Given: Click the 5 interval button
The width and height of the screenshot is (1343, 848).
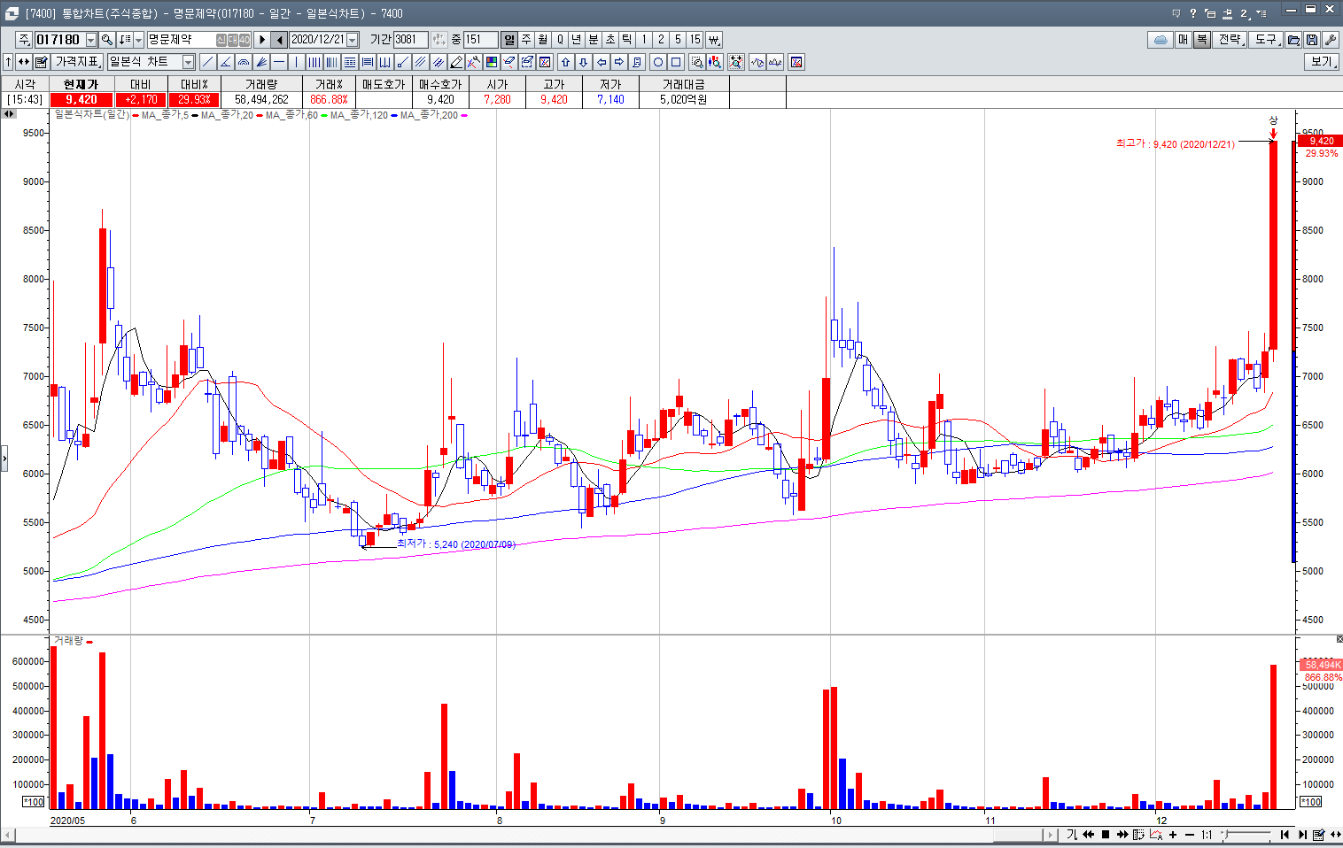Looking at the screenshot, I should [x=678, y=40].
